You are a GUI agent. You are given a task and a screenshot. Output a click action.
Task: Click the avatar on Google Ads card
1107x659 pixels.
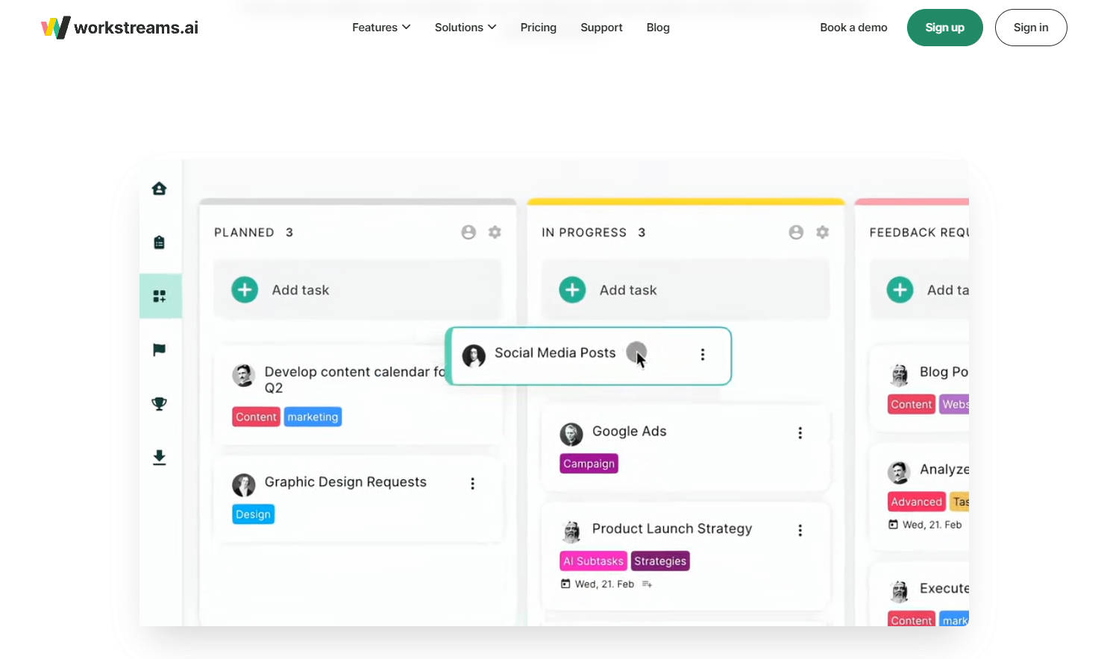(x=571, y=434)
